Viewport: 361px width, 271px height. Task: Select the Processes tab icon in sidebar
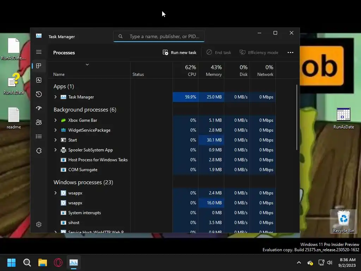(x=39, y=66)
